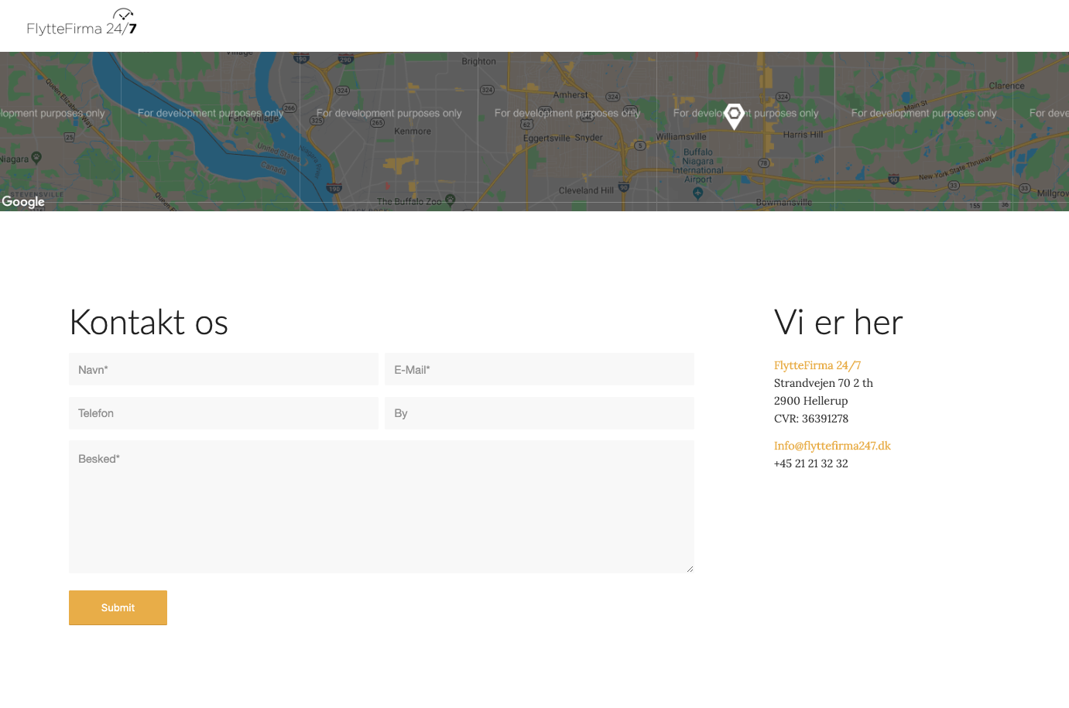
Task: Click the FlytteFirma 24/7 logo
Action: pos(82,23)
